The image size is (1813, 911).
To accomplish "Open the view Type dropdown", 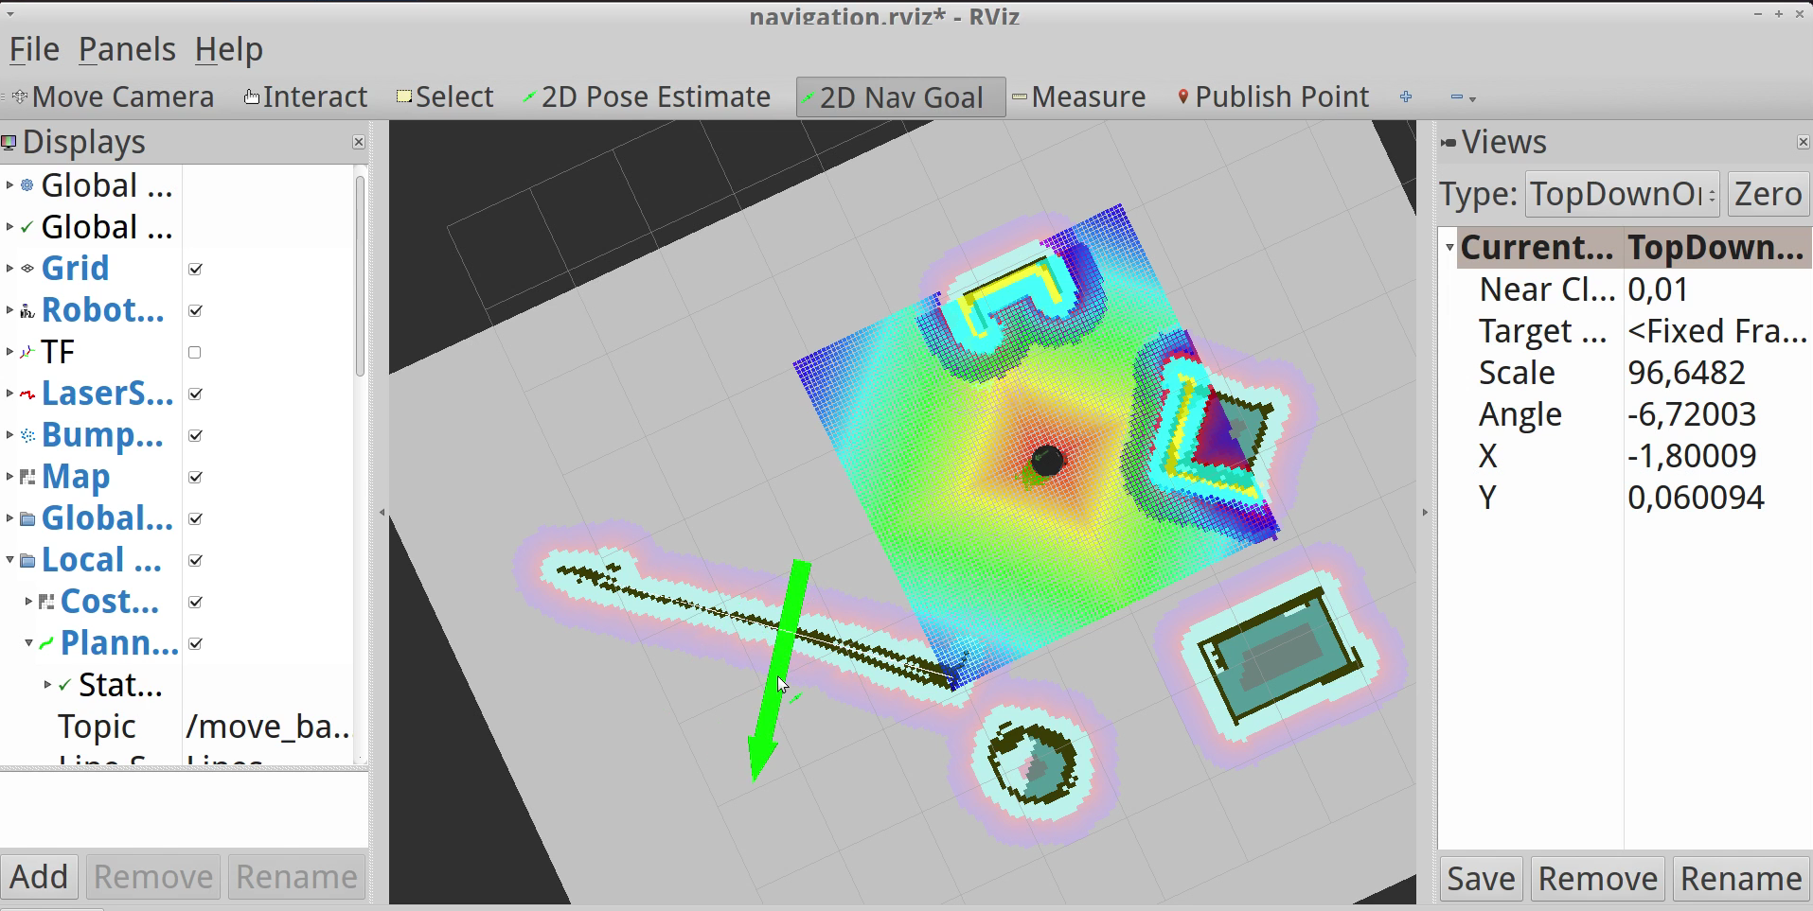I will 1622,194.
